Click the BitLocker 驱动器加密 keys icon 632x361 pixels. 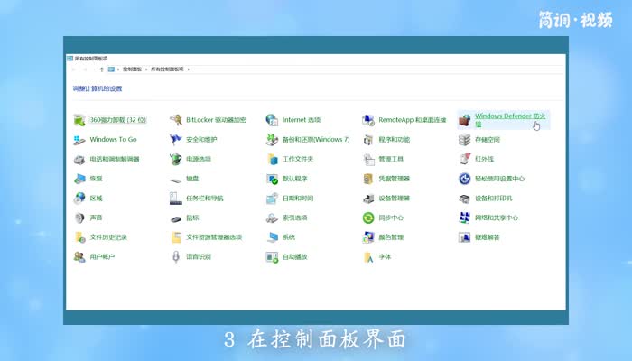coord(176,120)
